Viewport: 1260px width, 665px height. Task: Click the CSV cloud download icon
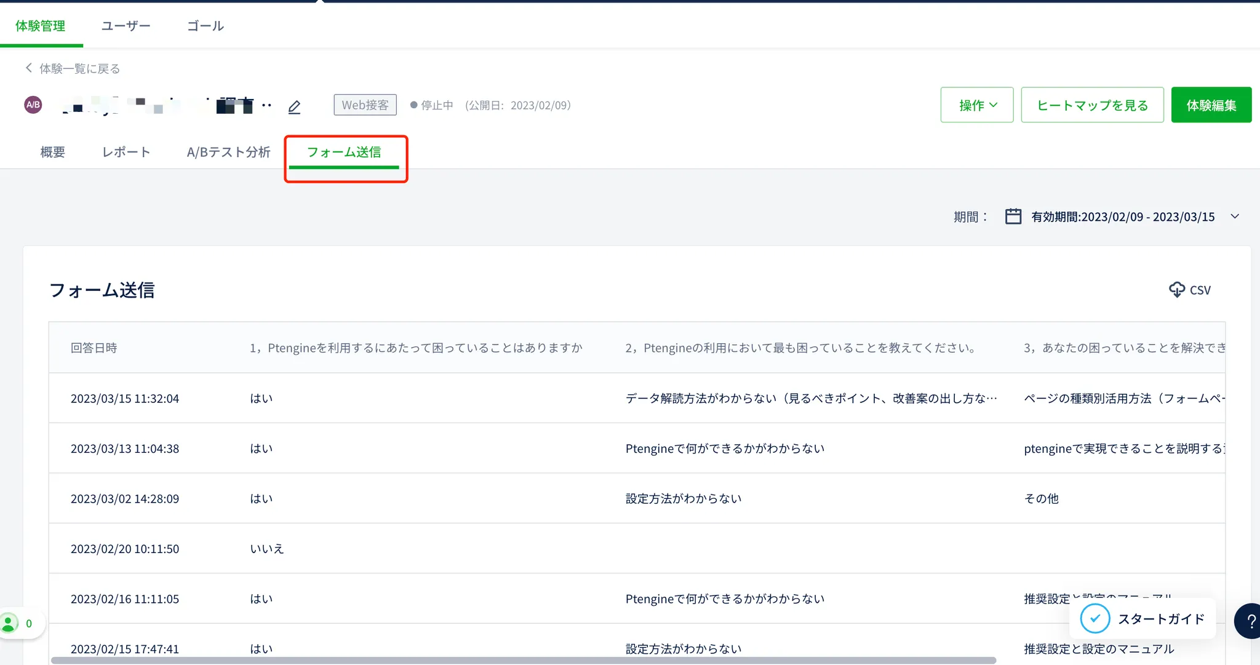[x=1176, y=290]
